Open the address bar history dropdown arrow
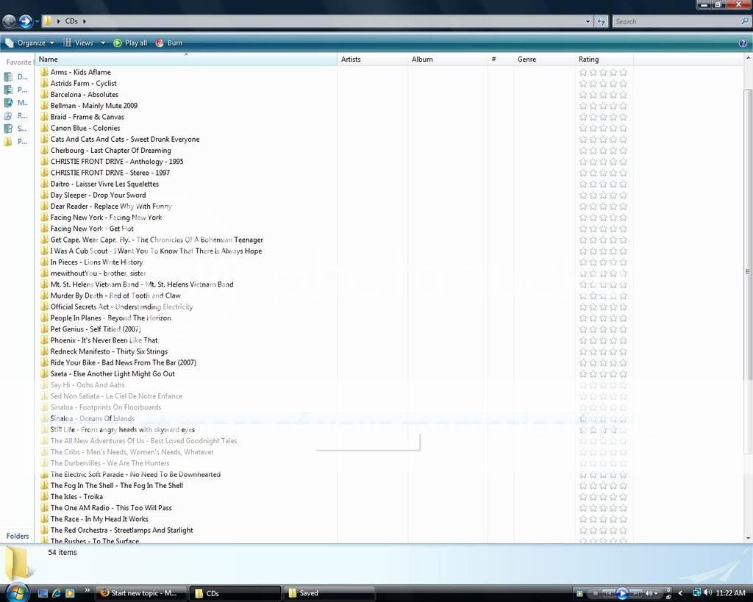 tap(588, 21)
